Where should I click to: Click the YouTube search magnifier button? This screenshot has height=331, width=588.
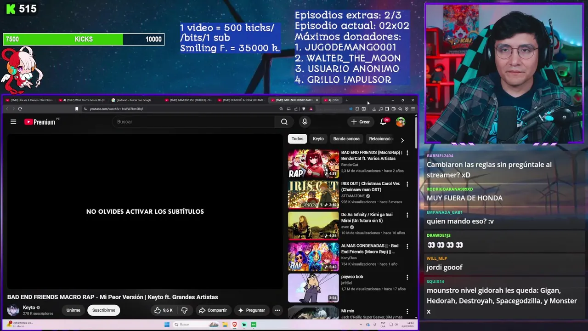point(284,122)
